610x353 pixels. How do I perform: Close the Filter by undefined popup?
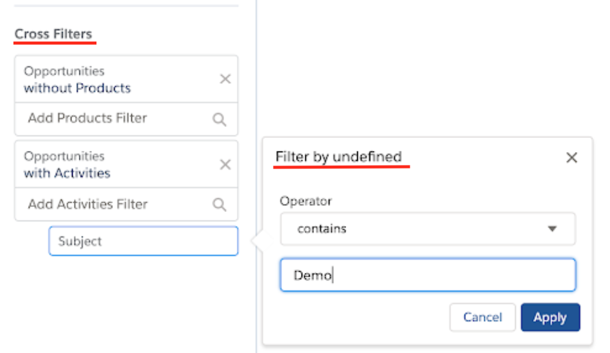pyautogui.click(x=572, y=158)
